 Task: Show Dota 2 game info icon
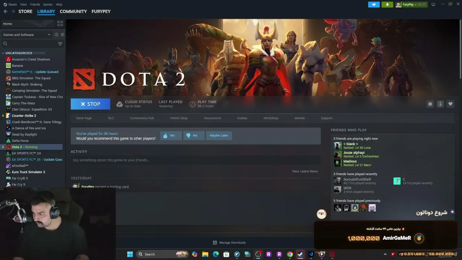(x=440, y=104)
